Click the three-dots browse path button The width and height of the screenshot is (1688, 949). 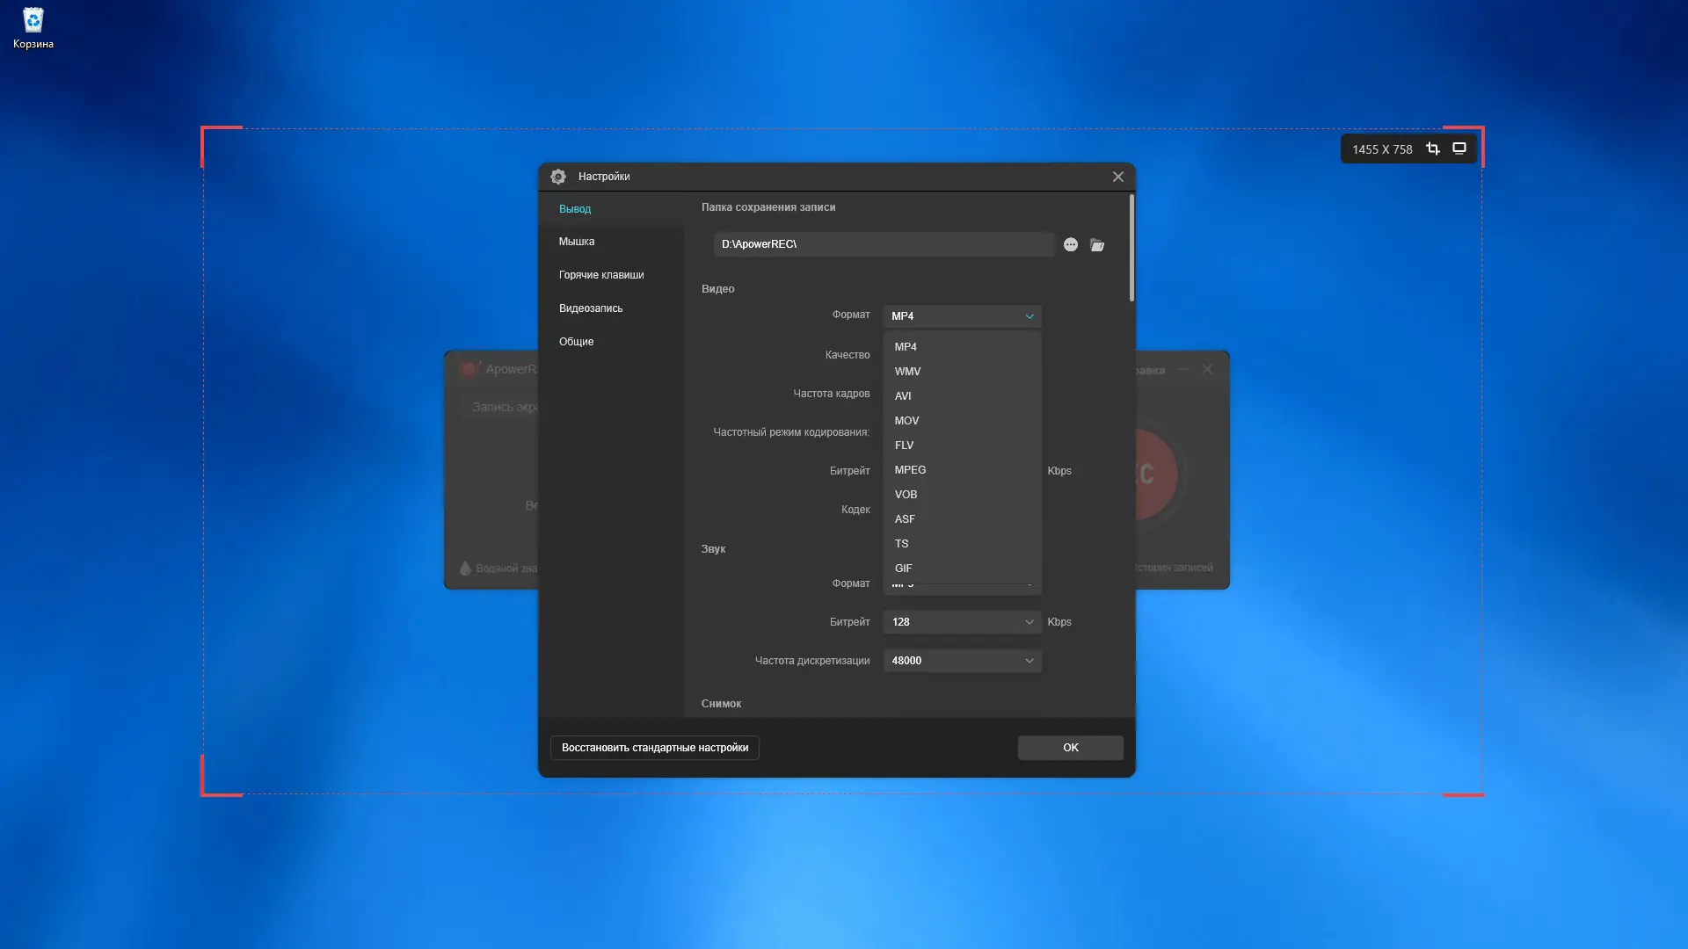click(x=1070, y=245)
